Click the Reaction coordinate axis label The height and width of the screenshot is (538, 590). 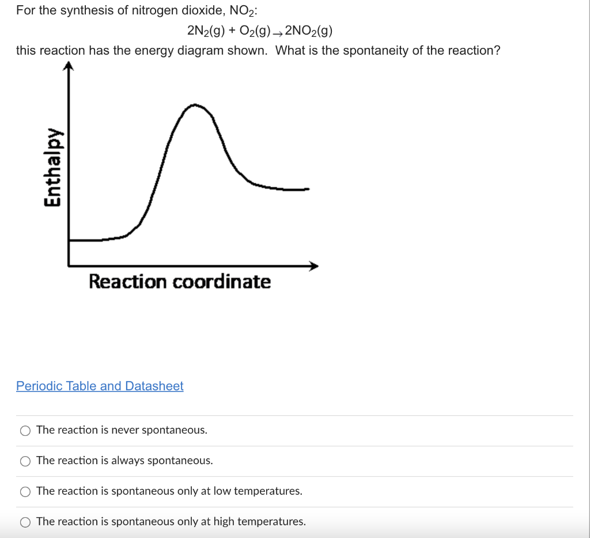coord(179,282)
